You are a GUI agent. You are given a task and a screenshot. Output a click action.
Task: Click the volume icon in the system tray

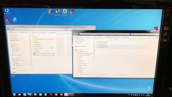pyautogui.click(x=144, y=95)
